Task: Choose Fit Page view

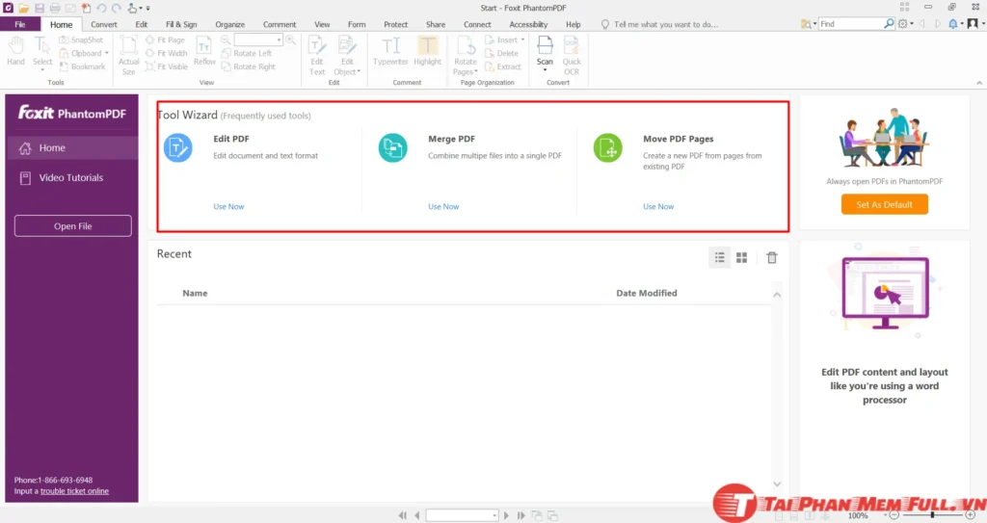Action: pyautogui.click(x=165, y=39)
